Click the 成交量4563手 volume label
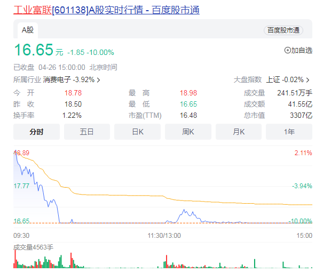The height and width of the screenshot is (273, 323). (34, 247)
